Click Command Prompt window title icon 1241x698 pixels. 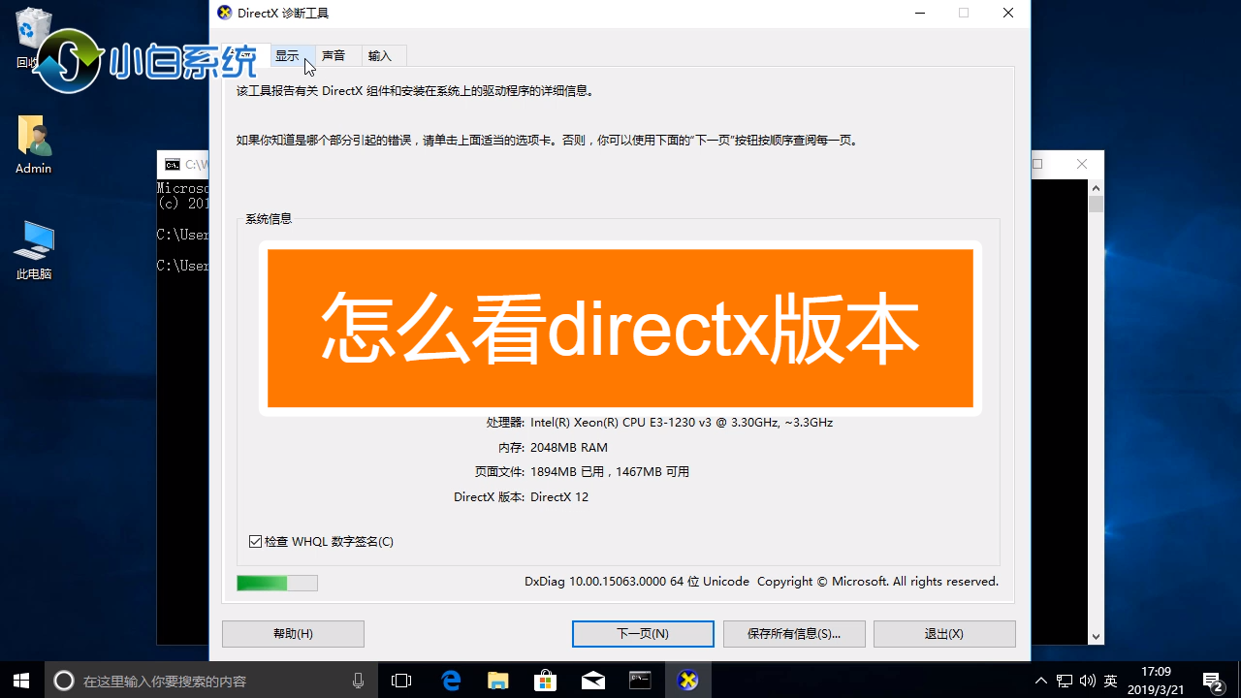[x=172, y=165]
